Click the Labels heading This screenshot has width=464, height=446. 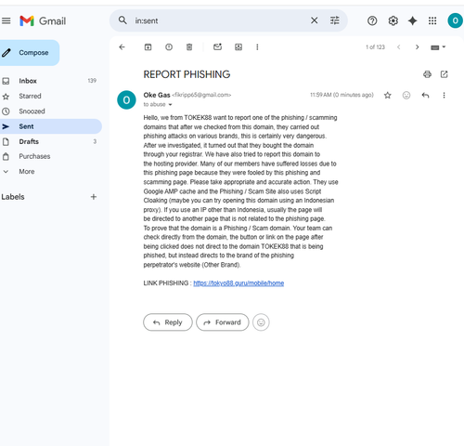tap(13, 197)
